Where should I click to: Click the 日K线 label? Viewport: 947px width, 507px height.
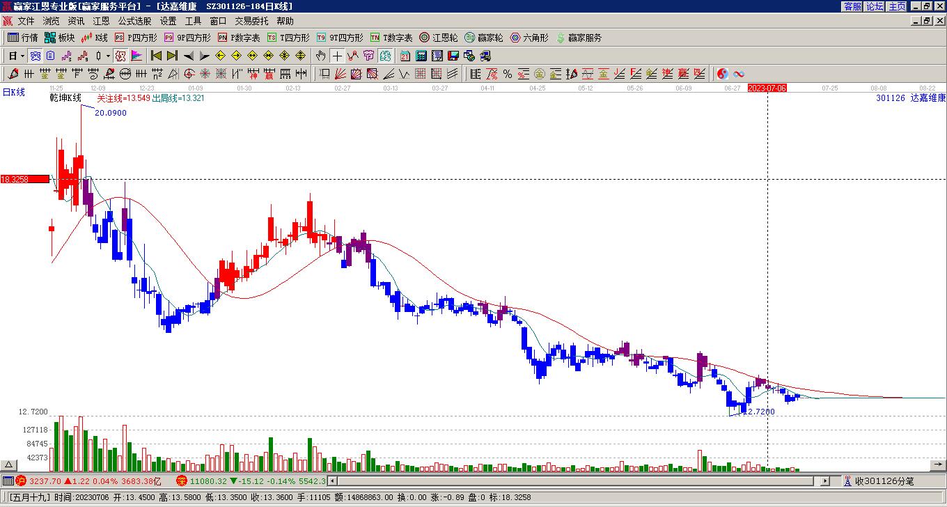point(13,92)
